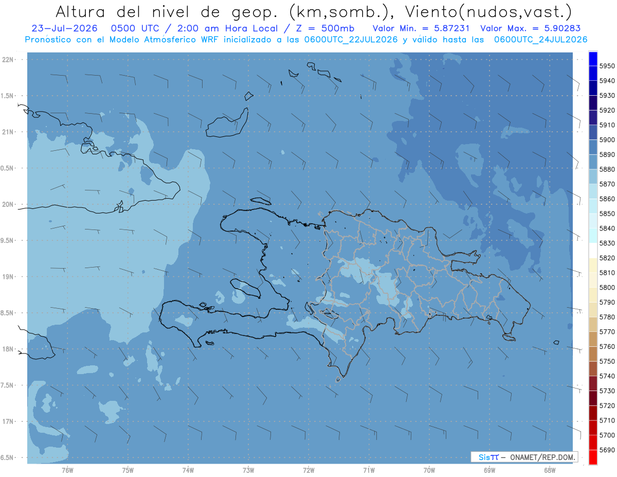
Task: Click the '5860' colorbar label
Action: coord(607,199)
